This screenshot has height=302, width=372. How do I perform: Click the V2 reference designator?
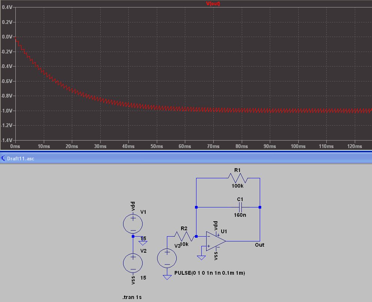(x=143, y=251)
